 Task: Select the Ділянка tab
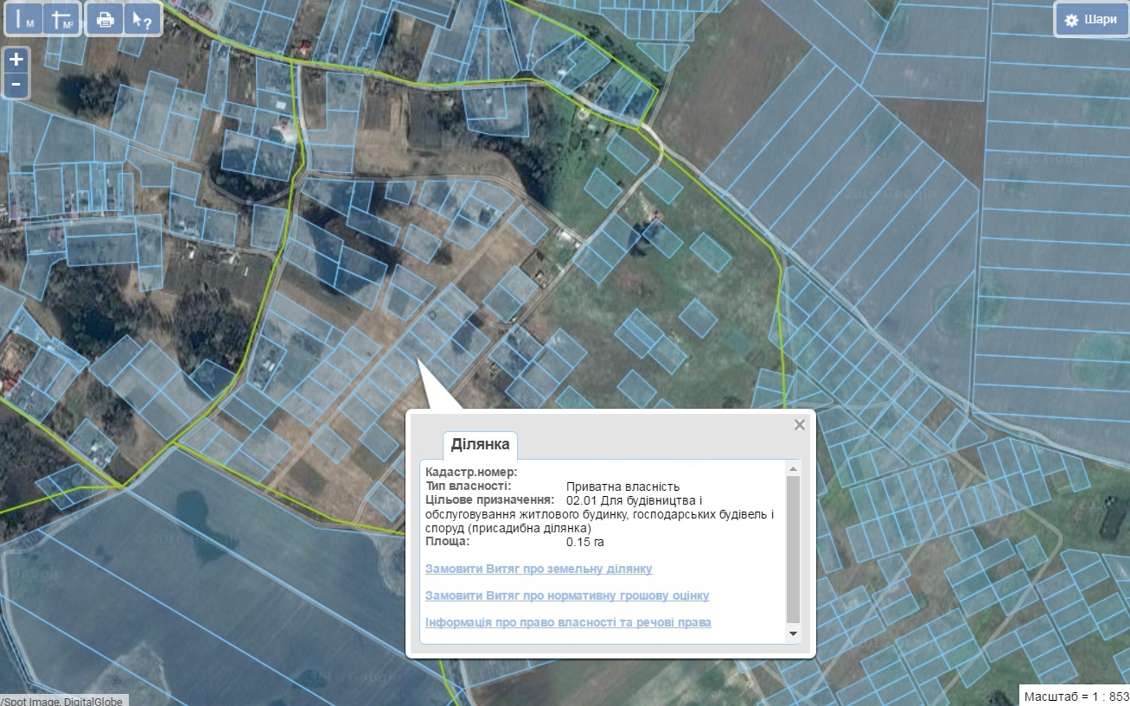(480, 445)
